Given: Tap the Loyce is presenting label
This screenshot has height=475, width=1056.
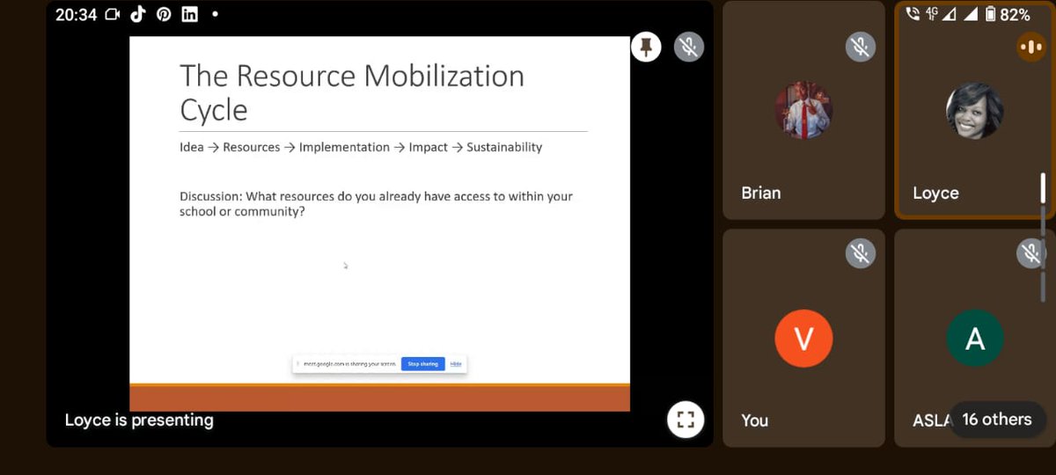Looking at the screenshot, I should [x=139, y=420].
